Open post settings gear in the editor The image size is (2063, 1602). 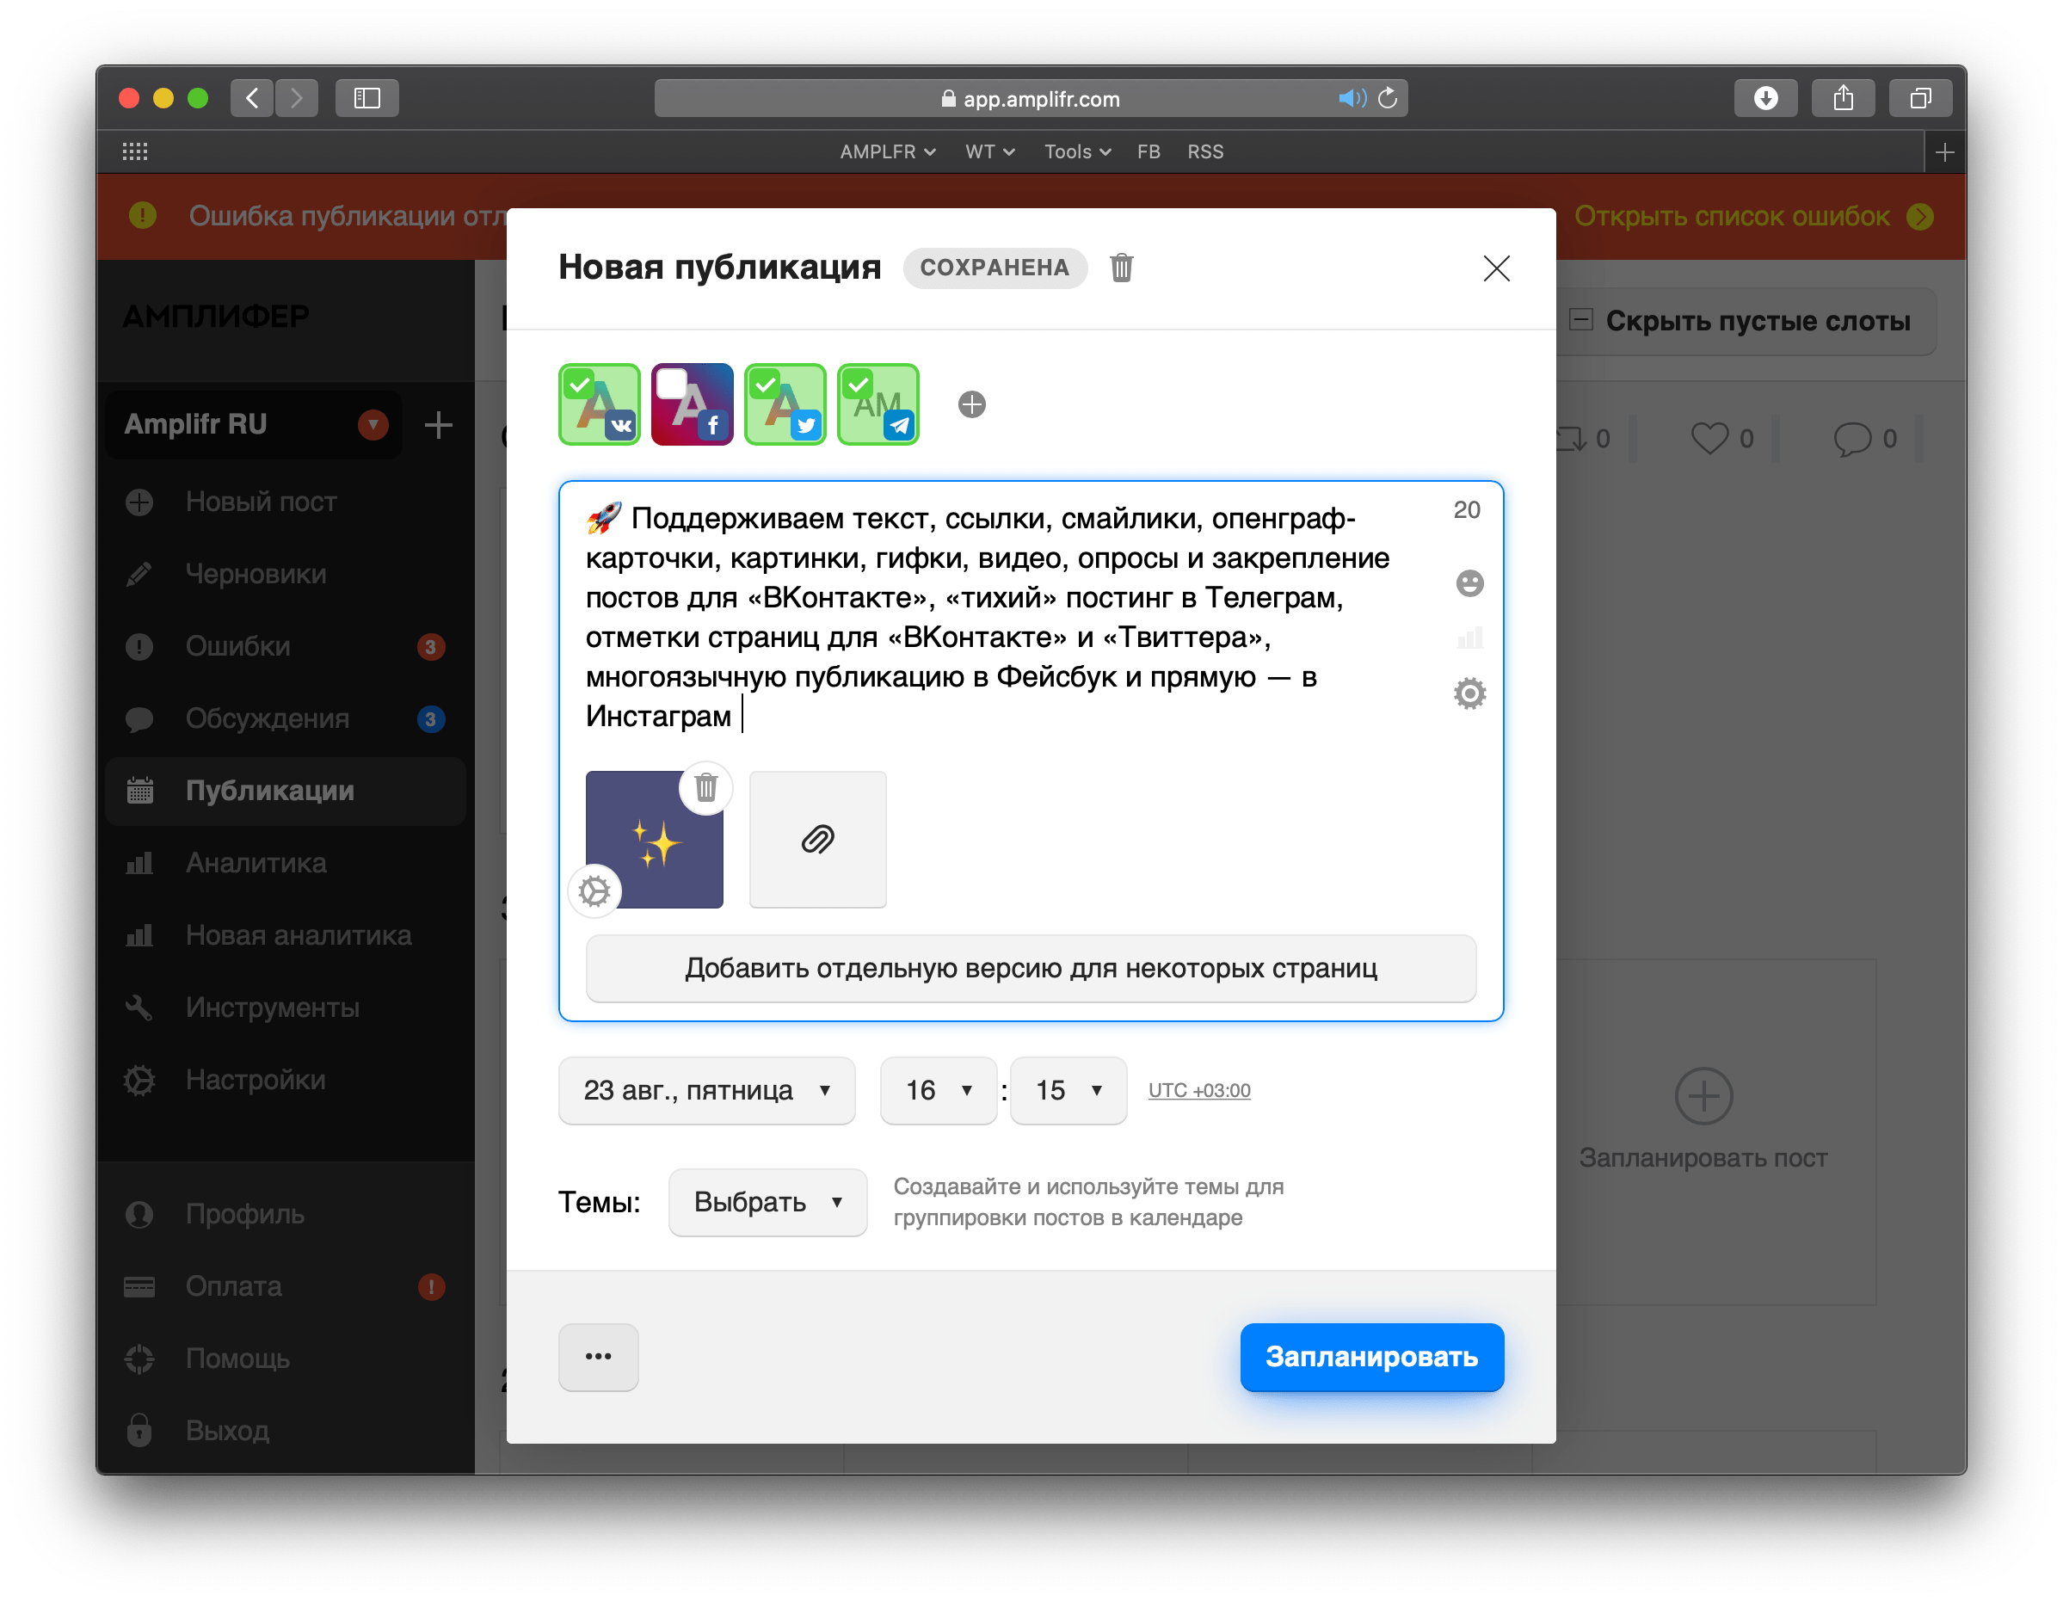[x=1469, y=693]
